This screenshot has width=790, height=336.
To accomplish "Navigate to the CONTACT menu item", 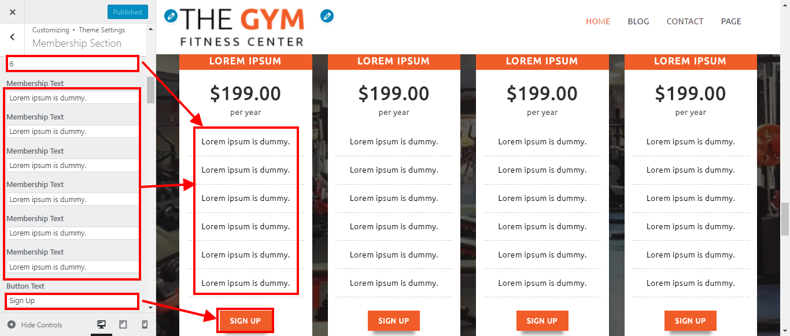I will point(685,21).
